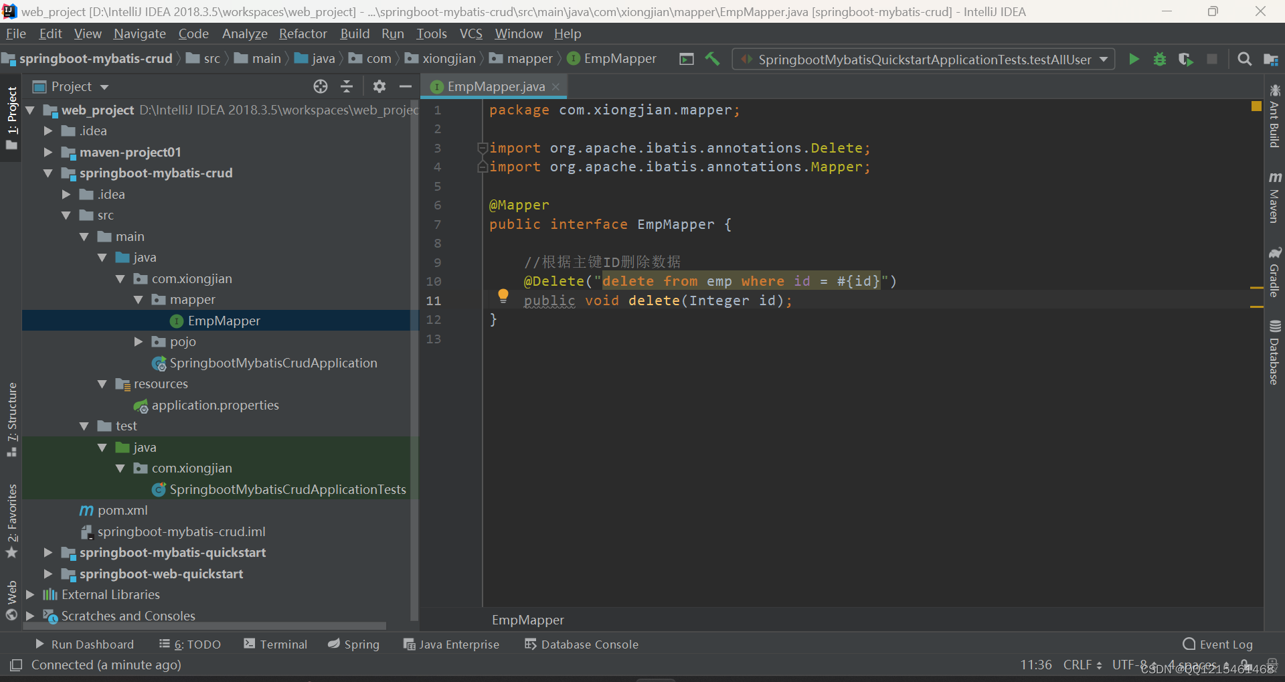
Task: Open the Ant Build side panel
Action: [x=1274, y=116]
